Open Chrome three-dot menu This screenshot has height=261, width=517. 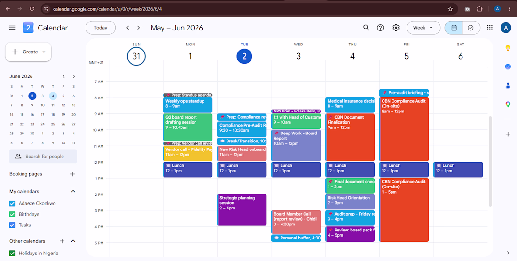tap(510, 9)
